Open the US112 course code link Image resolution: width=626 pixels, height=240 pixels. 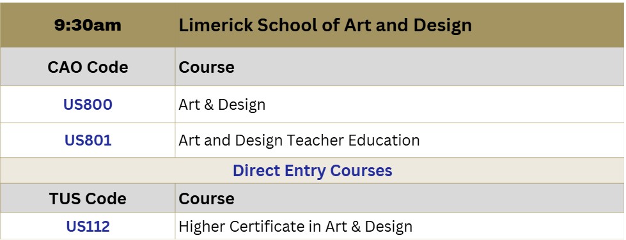pyautogui.click(x=88, y=227)
